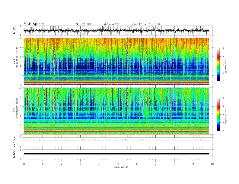
Task: Click the '6' kHz tick of ch.2 spectrogram
Action: click(21, 106)
